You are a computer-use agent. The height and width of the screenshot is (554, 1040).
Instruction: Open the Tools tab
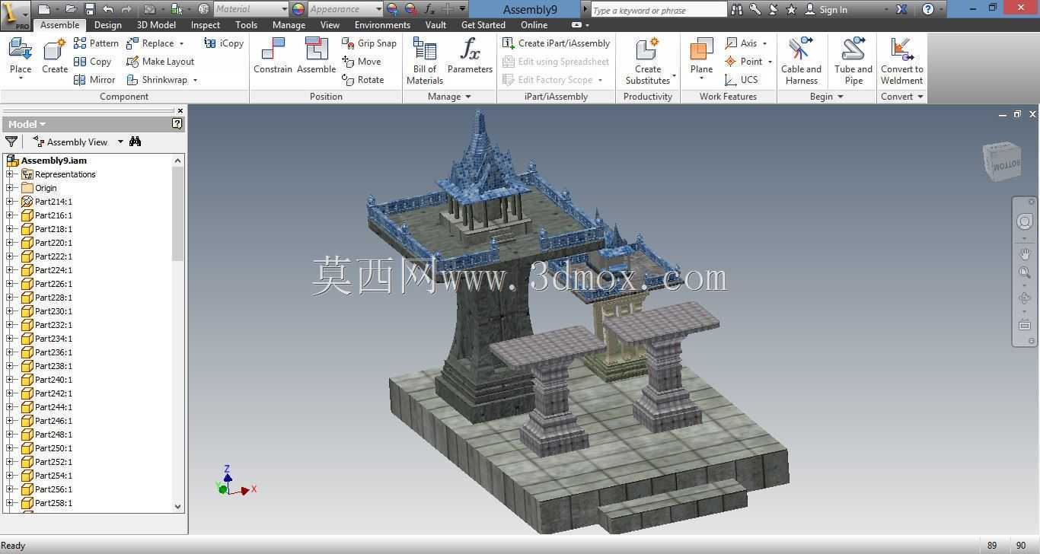coord(246,24)
